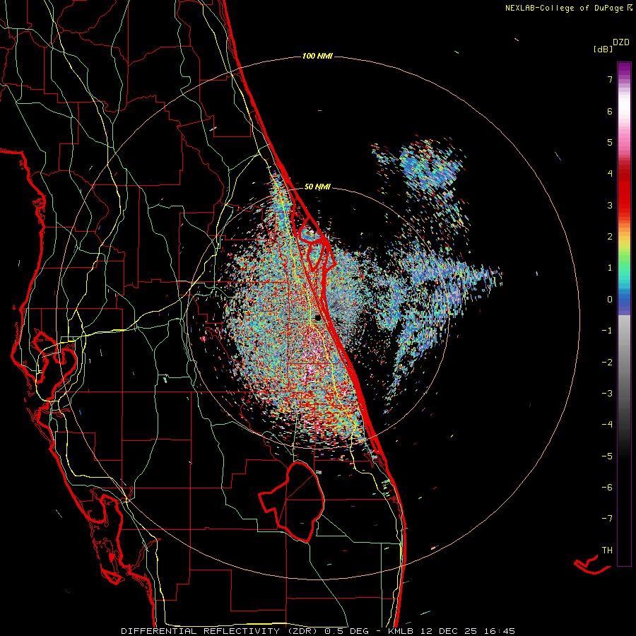Click the -5 value on color scale
Image resolution: width=636 pixels, height=636 pixels.
pos(607,457)
